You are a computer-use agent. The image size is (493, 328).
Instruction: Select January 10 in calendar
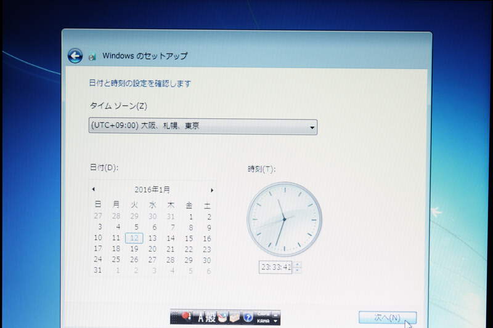[98, 238]
